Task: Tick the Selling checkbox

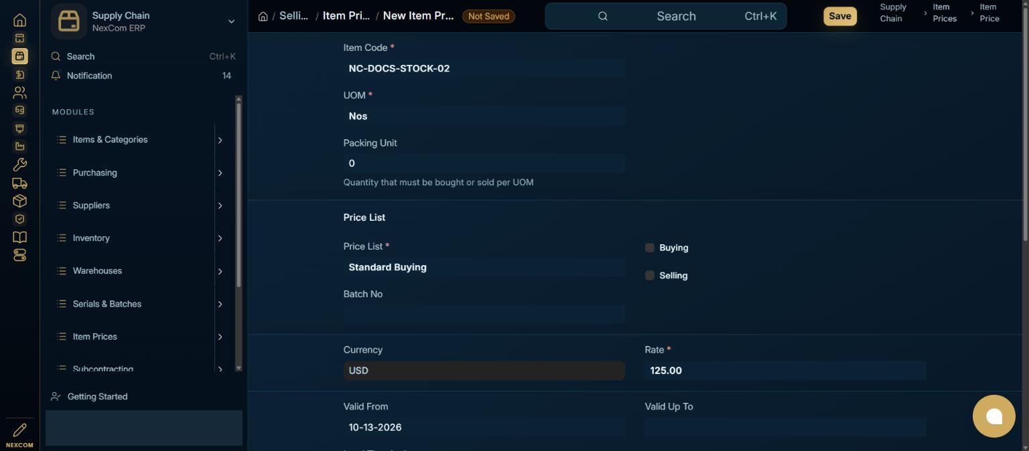Action: pos(649,275)
